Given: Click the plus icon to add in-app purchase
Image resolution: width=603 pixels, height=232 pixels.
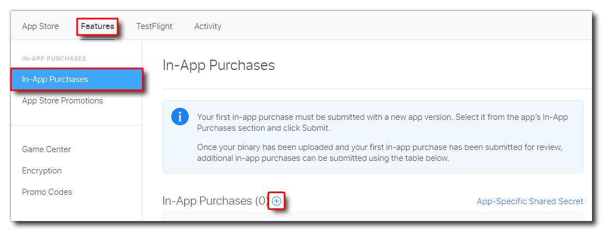Looking at the screenshot, I should pos(277,201).
